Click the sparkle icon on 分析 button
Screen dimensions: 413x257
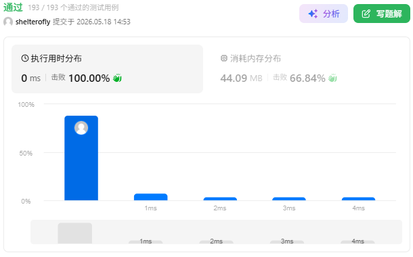[x=313, y=14]
